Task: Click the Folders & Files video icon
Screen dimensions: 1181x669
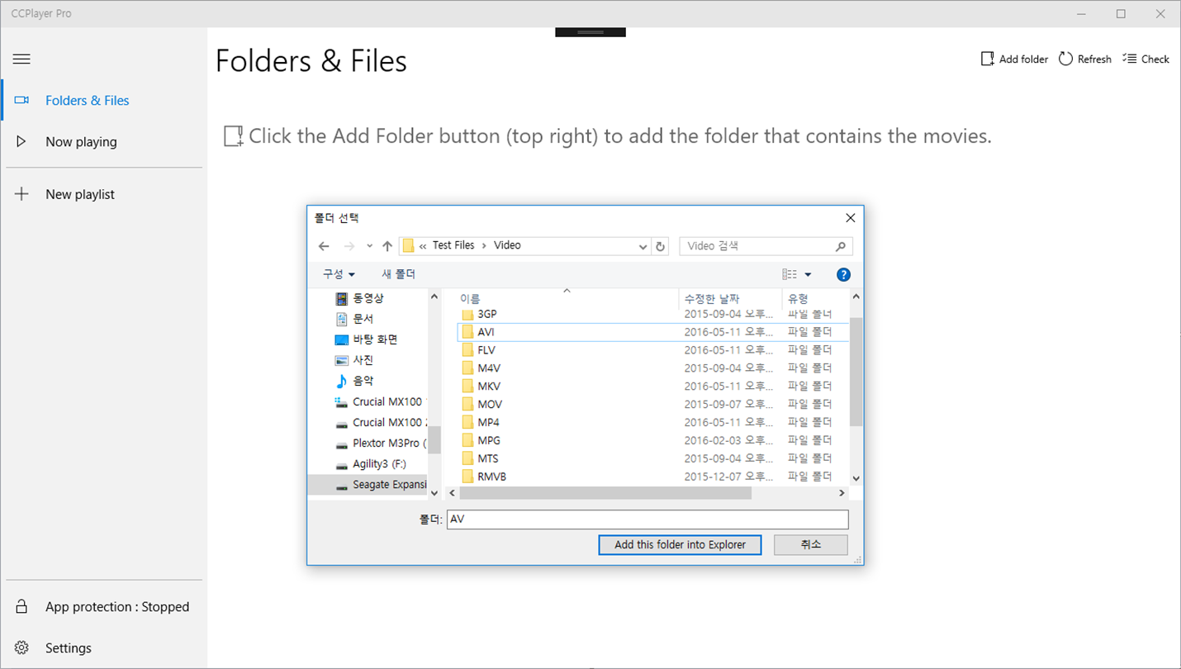Action: [21, 100]
